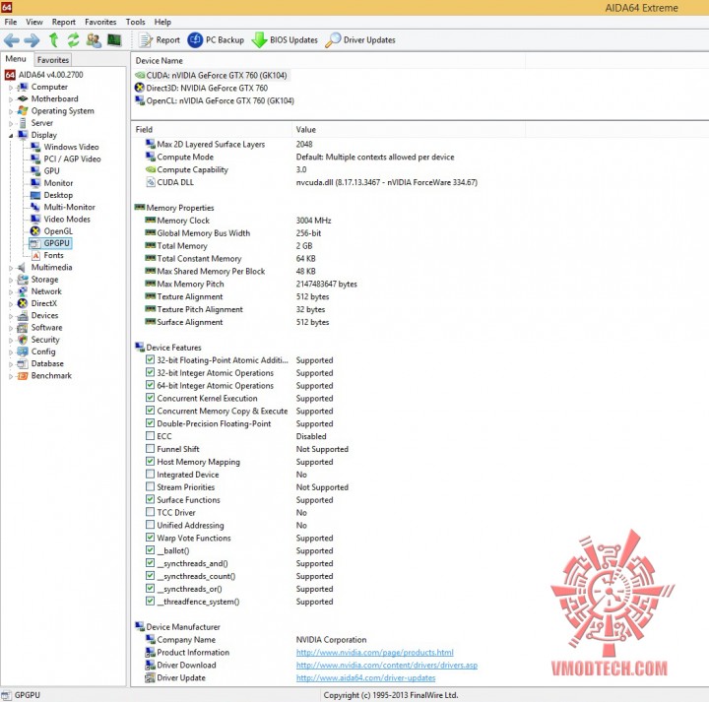
Task: Toggle the Funnel Shift checkbox
Action: click(150, 448)
